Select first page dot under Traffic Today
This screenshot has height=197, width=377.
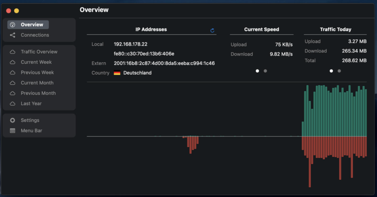[331, 71]
